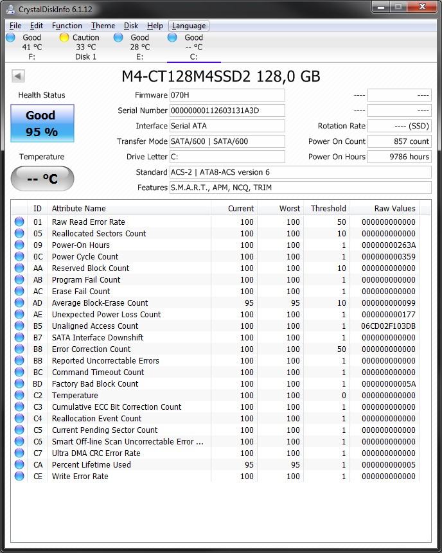Image resolution: width=442 pixels, height=553 pixels.
Task: Click the Threshold column header
Action: click(326, 209)
